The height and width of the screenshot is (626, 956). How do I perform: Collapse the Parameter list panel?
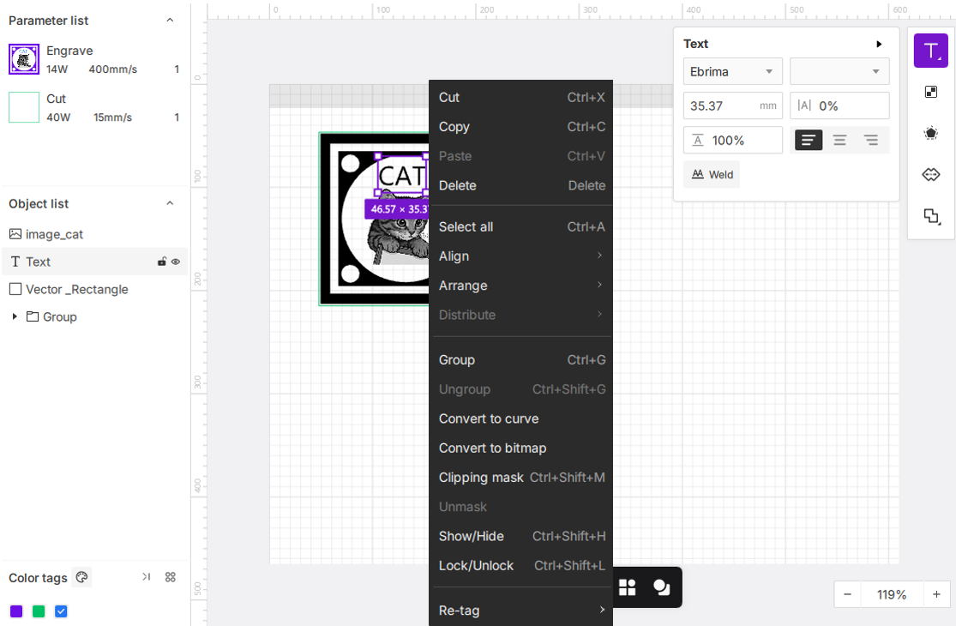[x=170, y=20]
